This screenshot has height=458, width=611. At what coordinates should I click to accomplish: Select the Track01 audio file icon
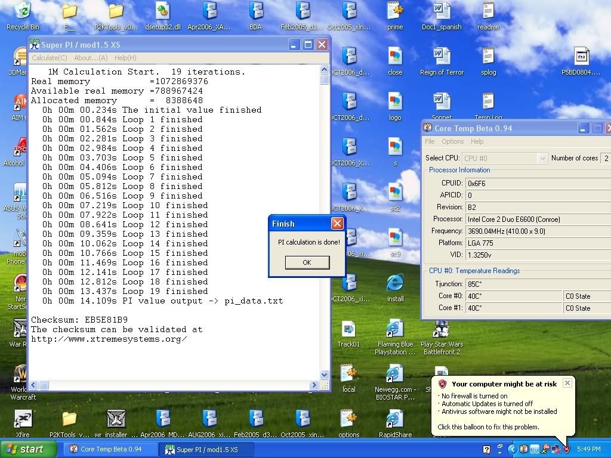click(348, 334)
